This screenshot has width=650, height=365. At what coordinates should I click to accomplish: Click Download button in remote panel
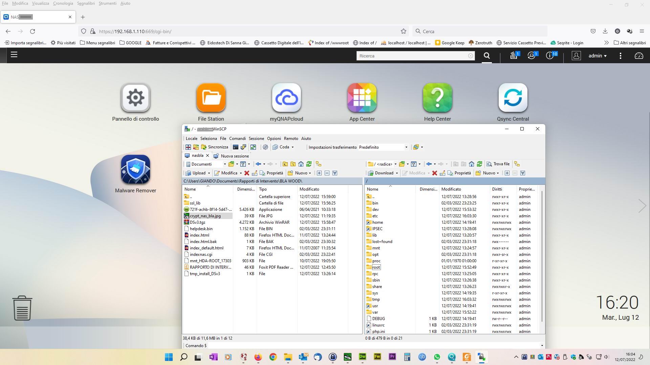pos(381,173)
